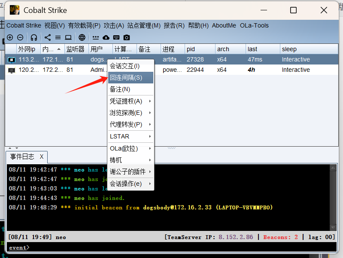Expand 会话操作(e) submenu

131,184
